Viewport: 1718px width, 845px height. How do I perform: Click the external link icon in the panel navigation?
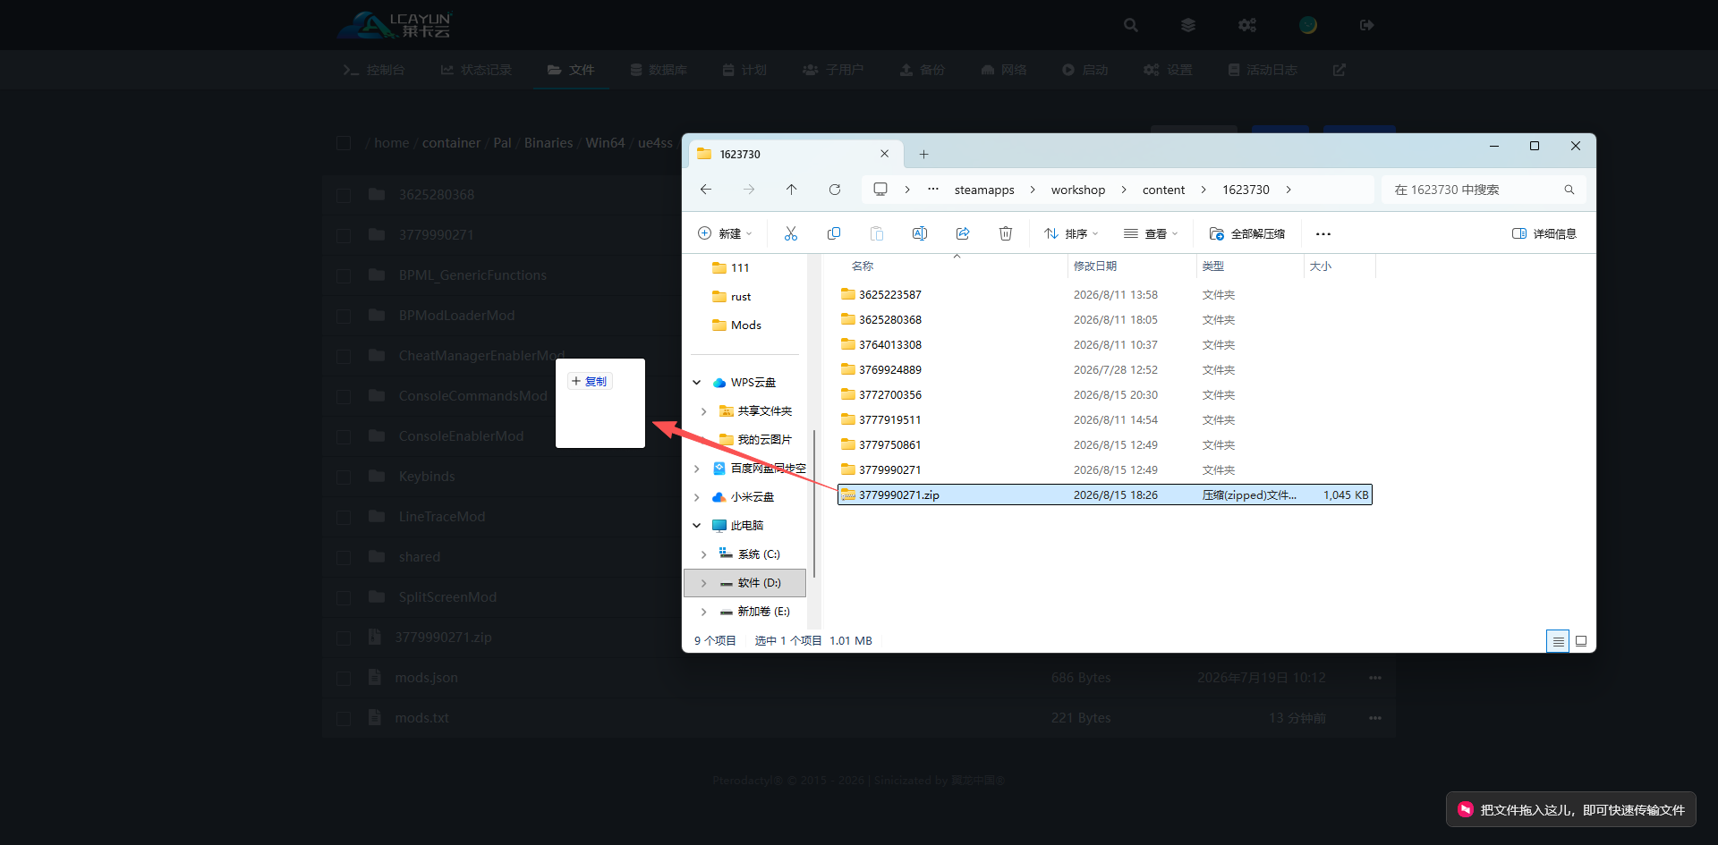click(1340, 70)
